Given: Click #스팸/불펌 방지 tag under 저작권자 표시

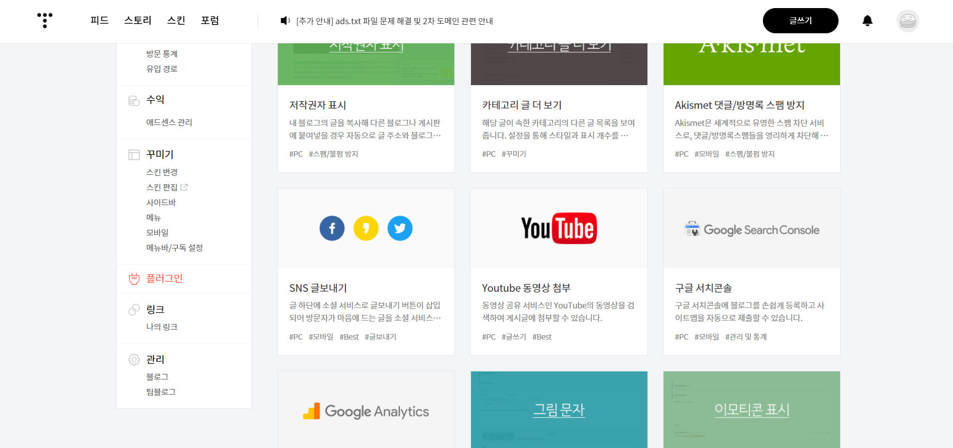Looking at the screenshot, I should 333,154.
